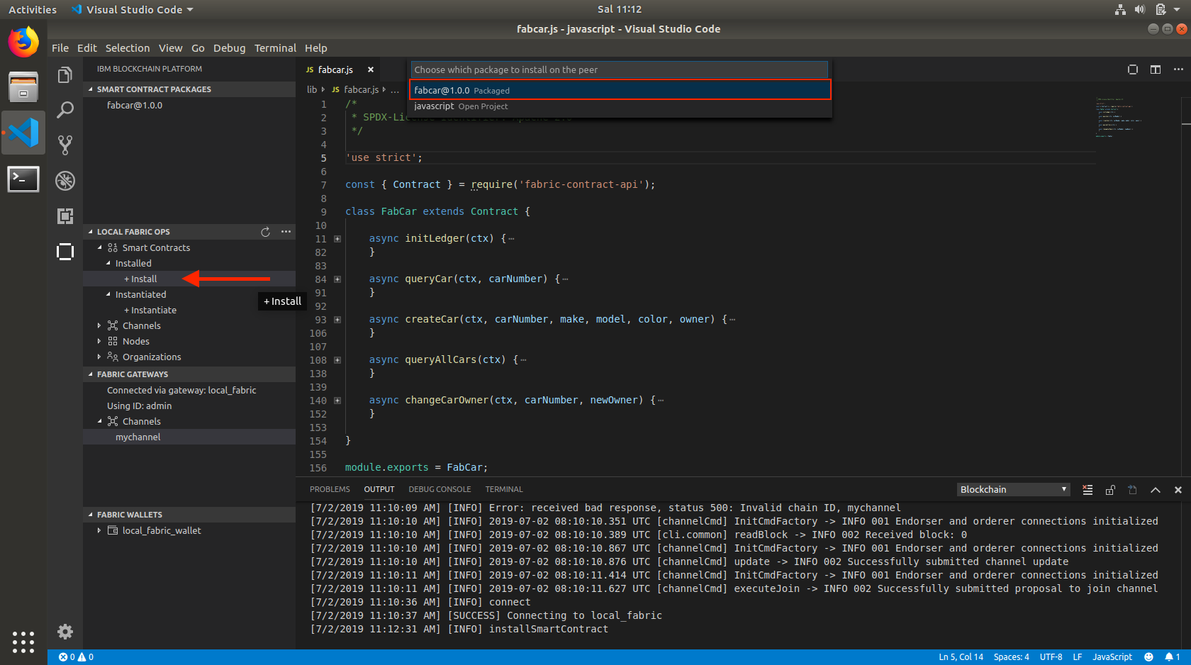Open Terminal from the Ubuntu dock

click(x=23, y=179)
